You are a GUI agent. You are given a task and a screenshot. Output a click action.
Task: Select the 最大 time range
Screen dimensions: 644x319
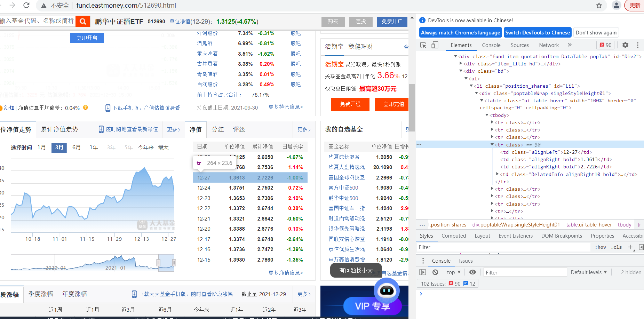[x=163, y=147]
